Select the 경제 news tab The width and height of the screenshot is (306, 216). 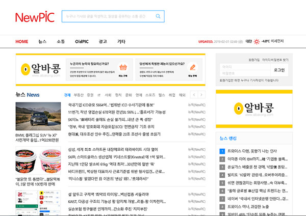click(67, 95)
